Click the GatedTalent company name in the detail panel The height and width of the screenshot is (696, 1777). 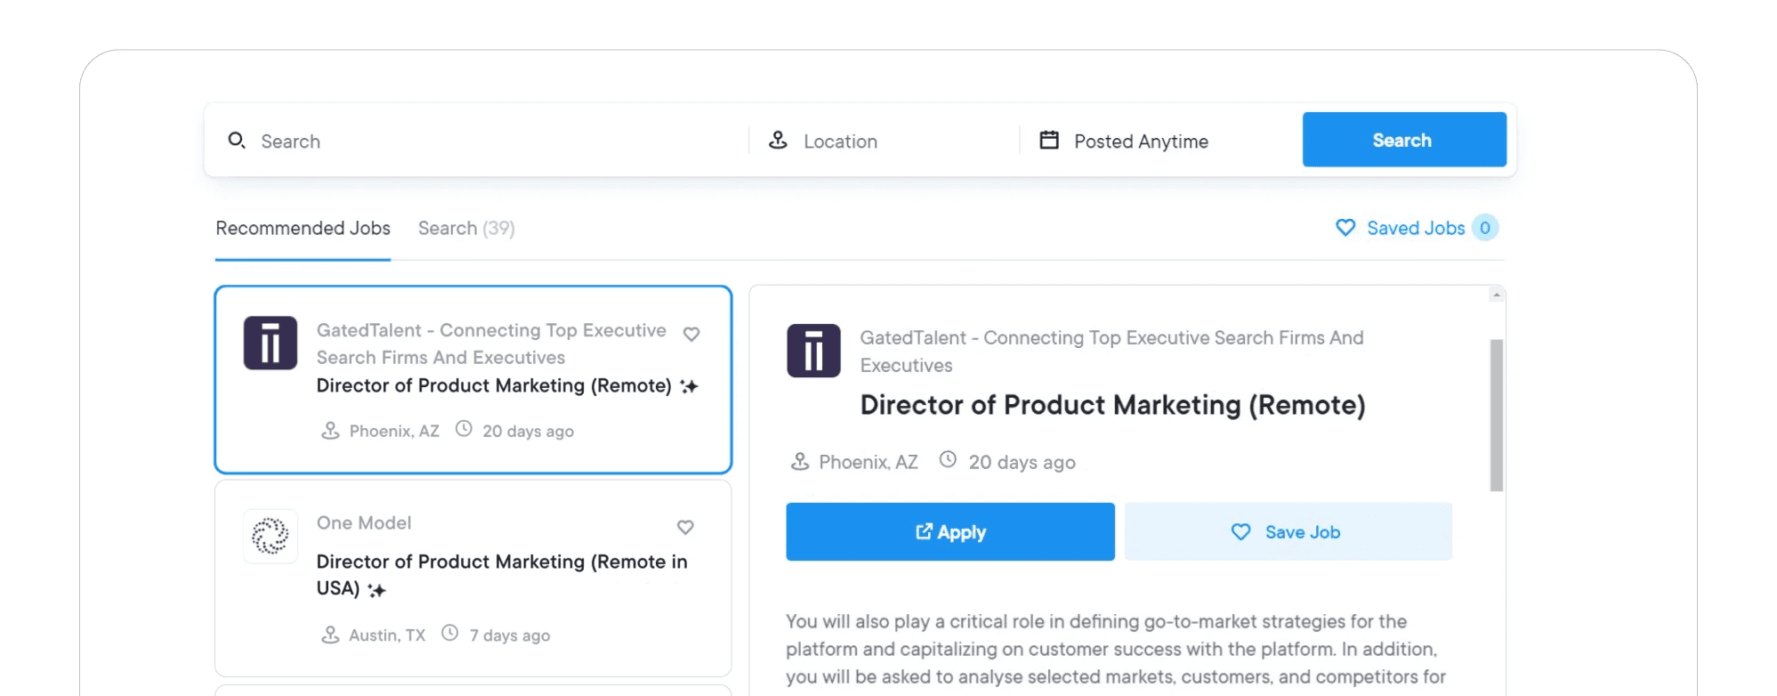click(1111, 352)
